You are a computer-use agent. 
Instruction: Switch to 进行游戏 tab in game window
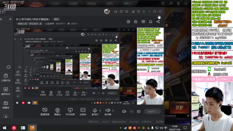click(x=37, y=3)
